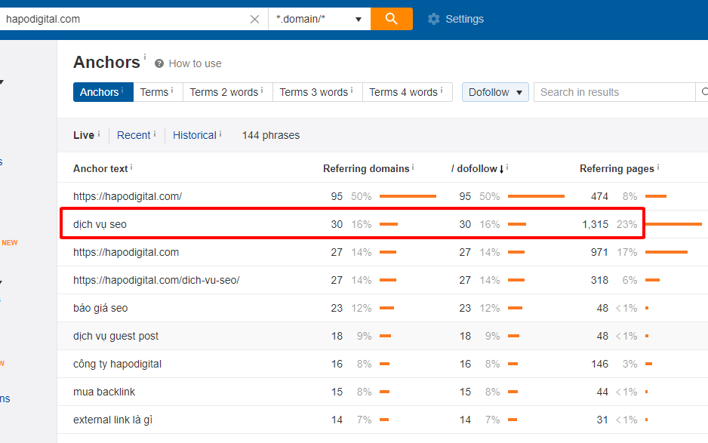The image size is (708, 443).
Task: Click the 144 phrases count label
Action: click(x=271, y=135)
